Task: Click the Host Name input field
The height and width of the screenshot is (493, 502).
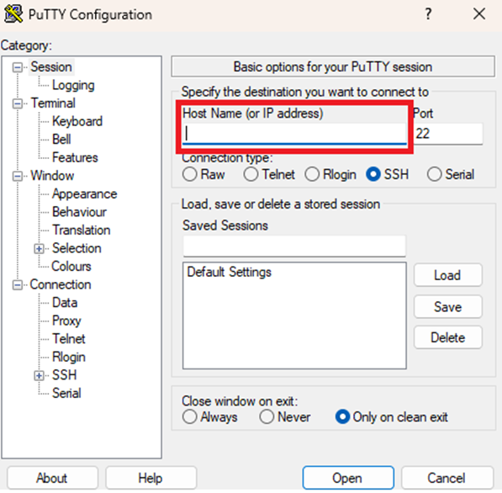Action: point(294,134)
